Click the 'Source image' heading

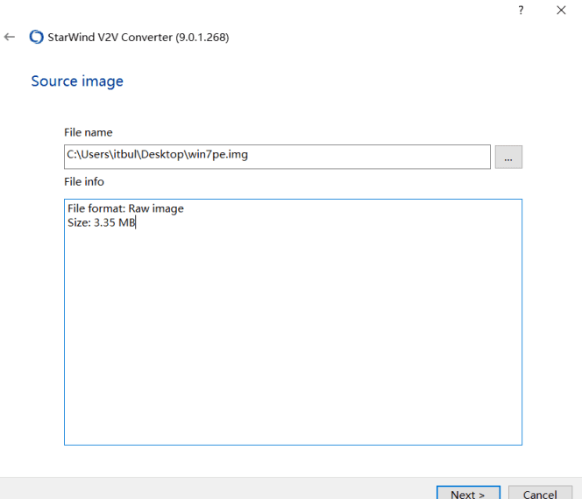(x=77, y=81)
